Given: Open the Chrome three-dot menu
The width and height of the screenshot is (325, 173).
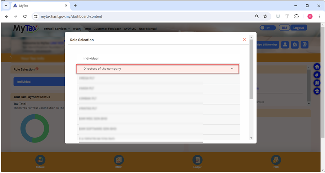Looking at the screenshot, I should click(319, 17).
